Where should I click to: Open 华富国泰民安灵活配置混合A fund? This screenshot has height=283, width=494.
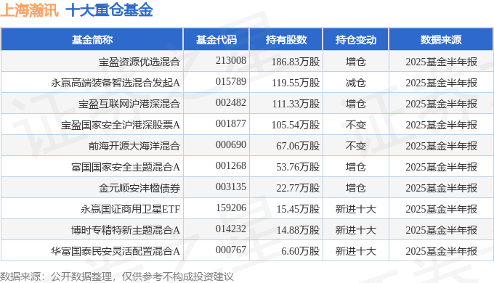[116, 251]
